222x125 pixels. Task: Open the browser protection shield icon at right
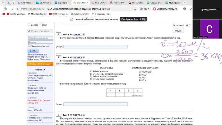185,9
